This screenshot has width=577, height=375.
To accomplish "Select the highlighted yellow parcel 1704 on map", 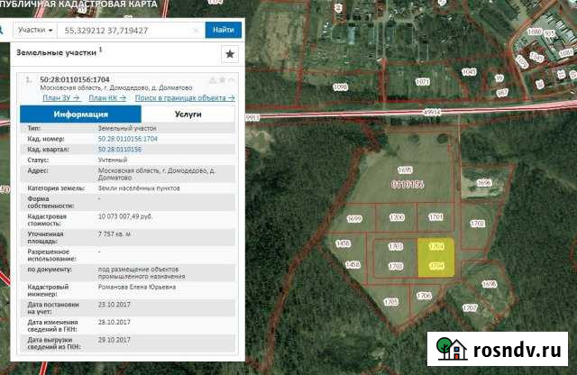I will (x=435, y=256).
